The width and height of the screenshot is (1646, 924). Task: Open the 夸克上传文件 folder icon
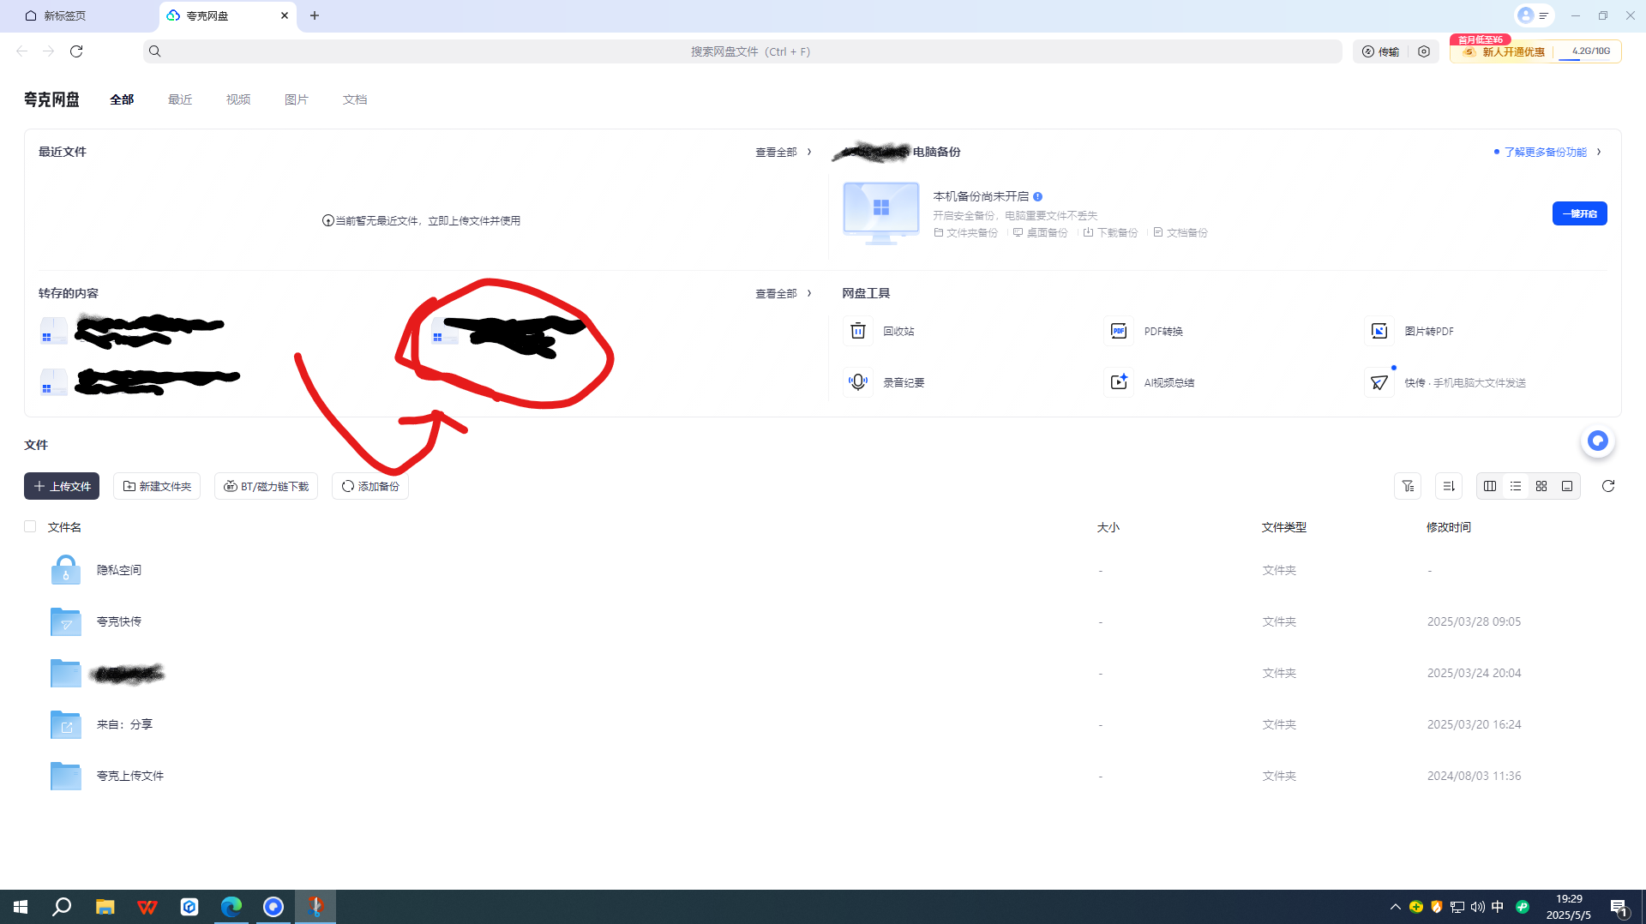click(66, 776)
